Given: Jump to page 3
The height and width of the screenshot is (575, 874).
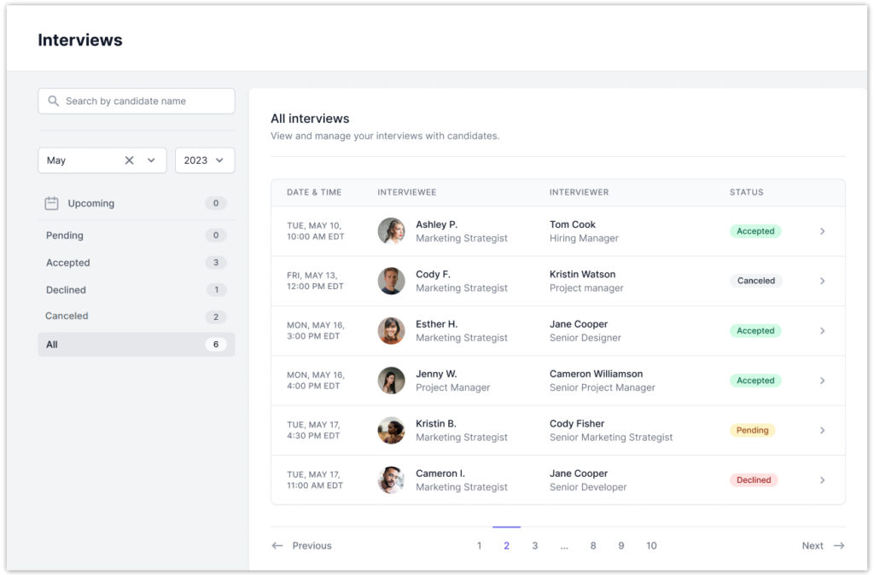Looking at the screenshot, I should [535, 546].
